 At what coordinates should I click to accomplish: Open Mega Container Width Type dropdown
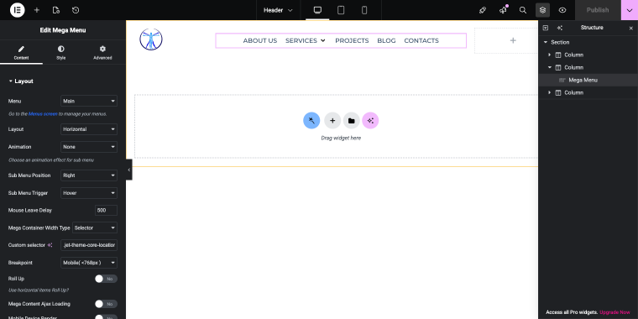click(x=94, y=227)
